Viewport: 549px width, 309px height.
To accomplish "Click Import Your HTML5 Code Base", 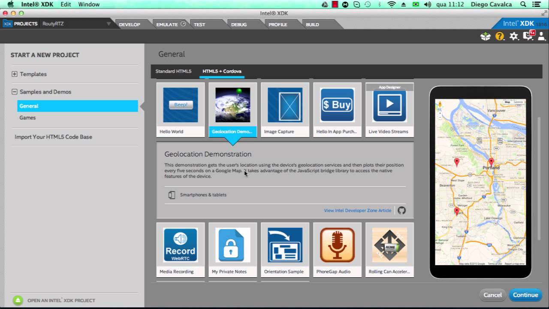I will [53, 137].
